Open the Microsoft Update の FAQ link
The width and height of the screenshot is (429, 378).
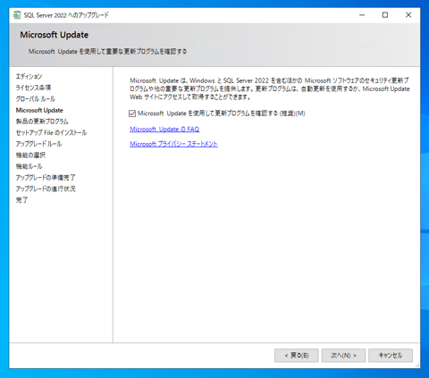point(164,129)
